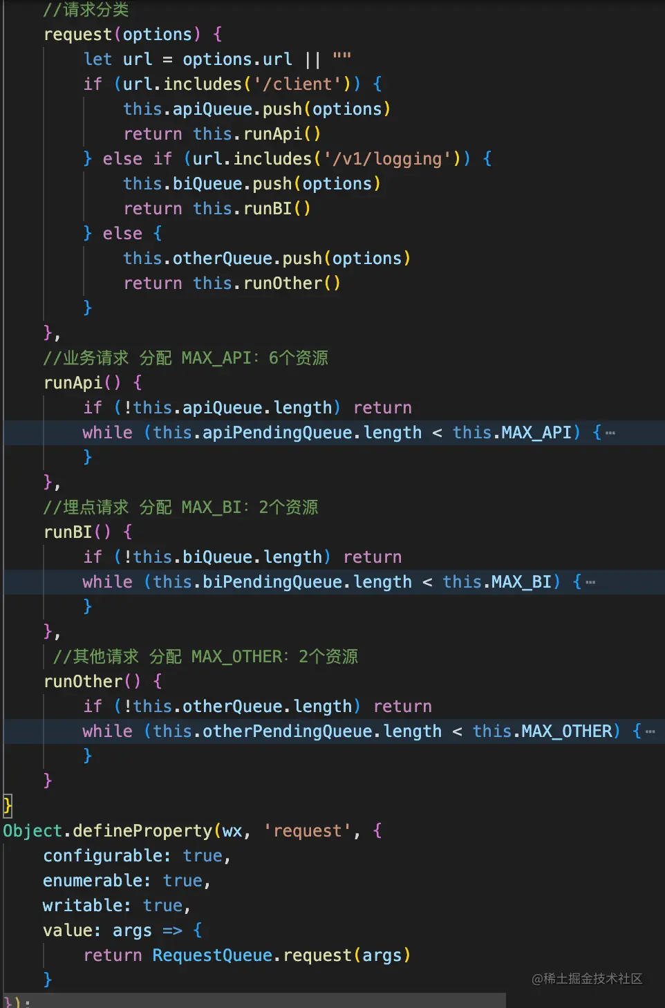Image resolution: width=665 pixels, height=1008 pixels.
Task: Click the '/v1/logging' string literal
Action: pos(388,159)
